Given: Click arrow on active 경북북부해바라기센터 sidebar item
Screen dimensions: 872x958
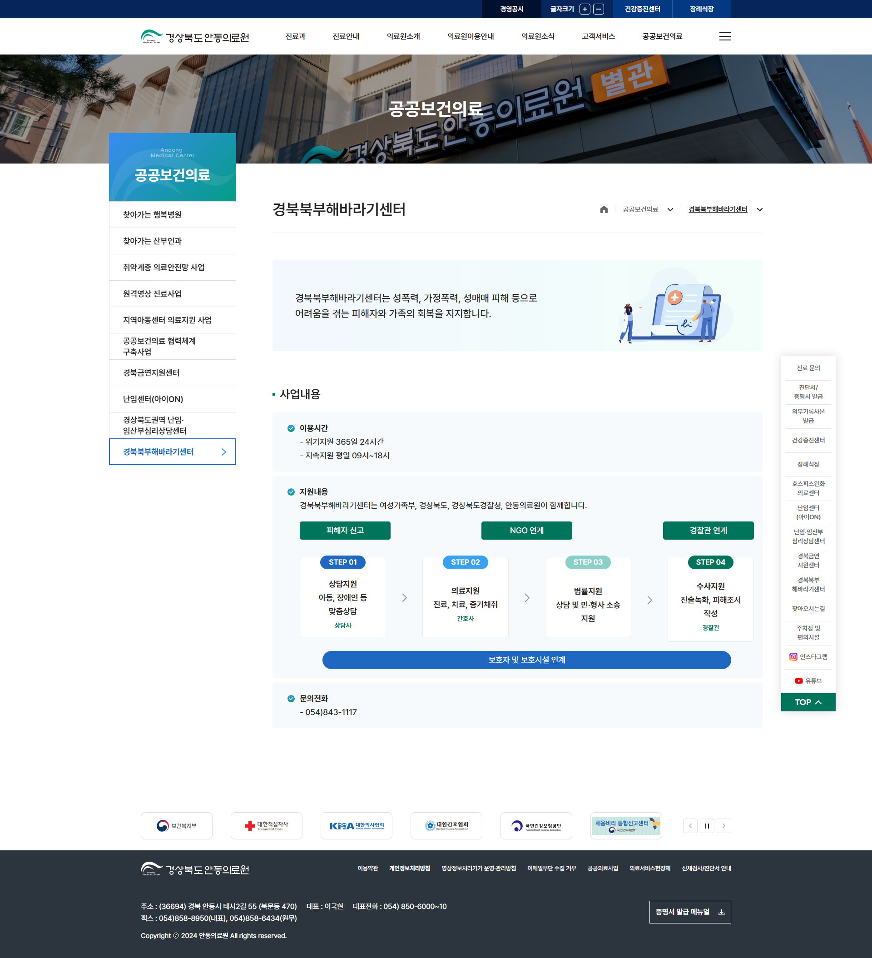Looking at the screenshot, I should tap(223, 452).
